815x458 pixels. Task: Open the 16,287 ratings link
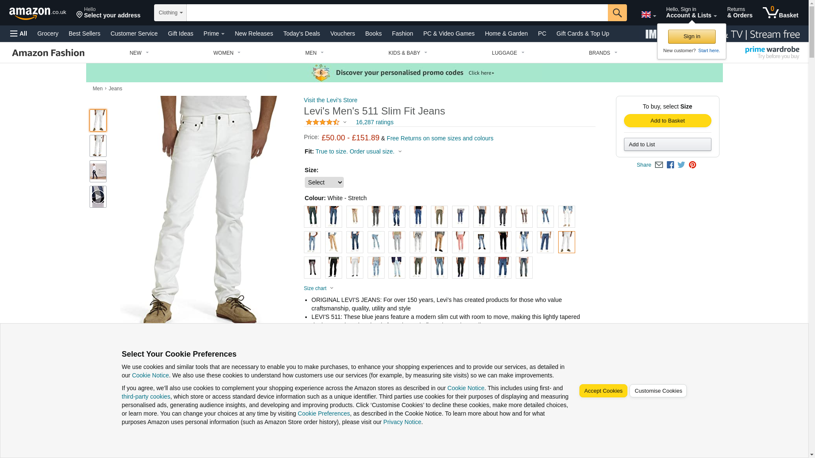[374, 122]
